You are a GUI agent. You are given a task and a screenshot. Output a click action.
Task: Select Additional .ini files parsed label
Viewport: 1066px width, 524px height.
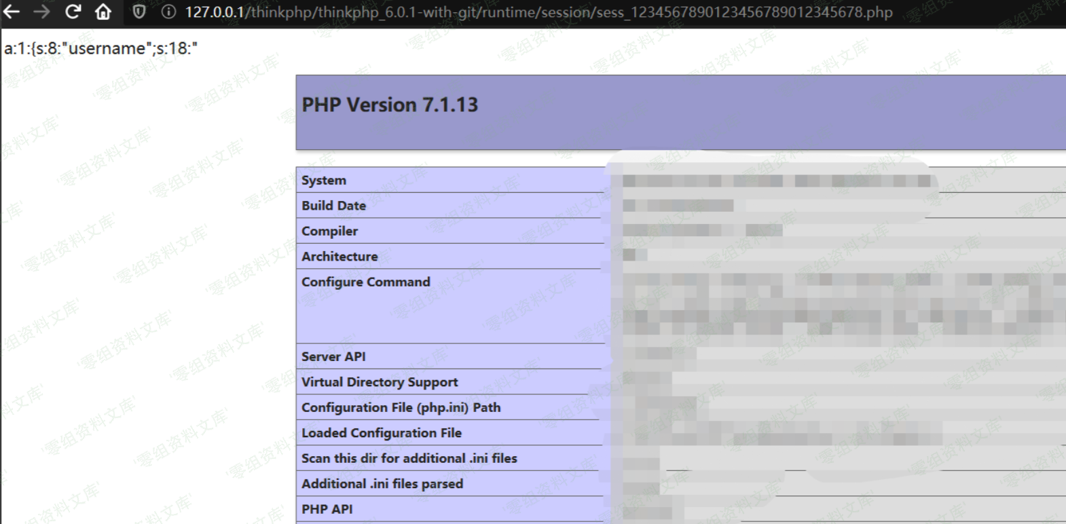point(382,484)
